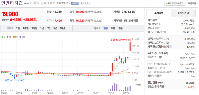Click the current price 19,900
The image size is (199, 95).
pyautogui.click(x=10, y=14)
